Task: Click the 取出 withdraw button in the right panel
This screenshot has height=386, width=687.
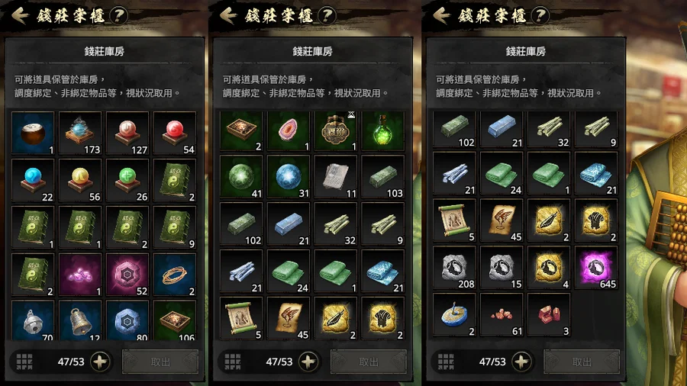Action: click(582, 362)
